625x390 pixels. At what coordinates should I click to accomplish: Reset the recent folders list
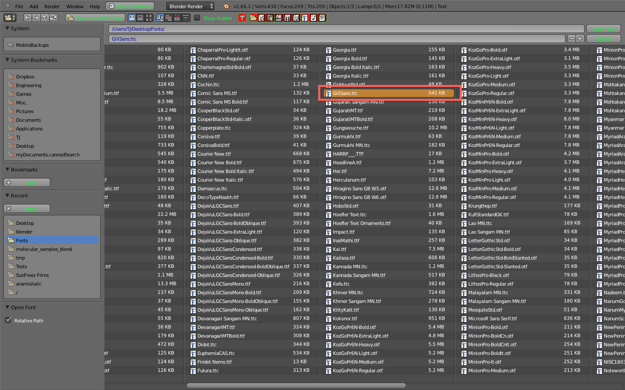[x=27, y=208]
